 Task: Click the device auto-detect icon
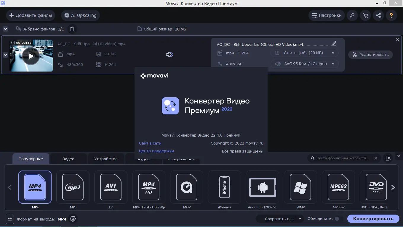[x=388, y=158]
